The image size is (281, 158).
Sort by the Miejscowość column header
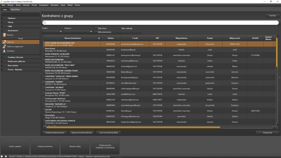click(x=235, y=38)
